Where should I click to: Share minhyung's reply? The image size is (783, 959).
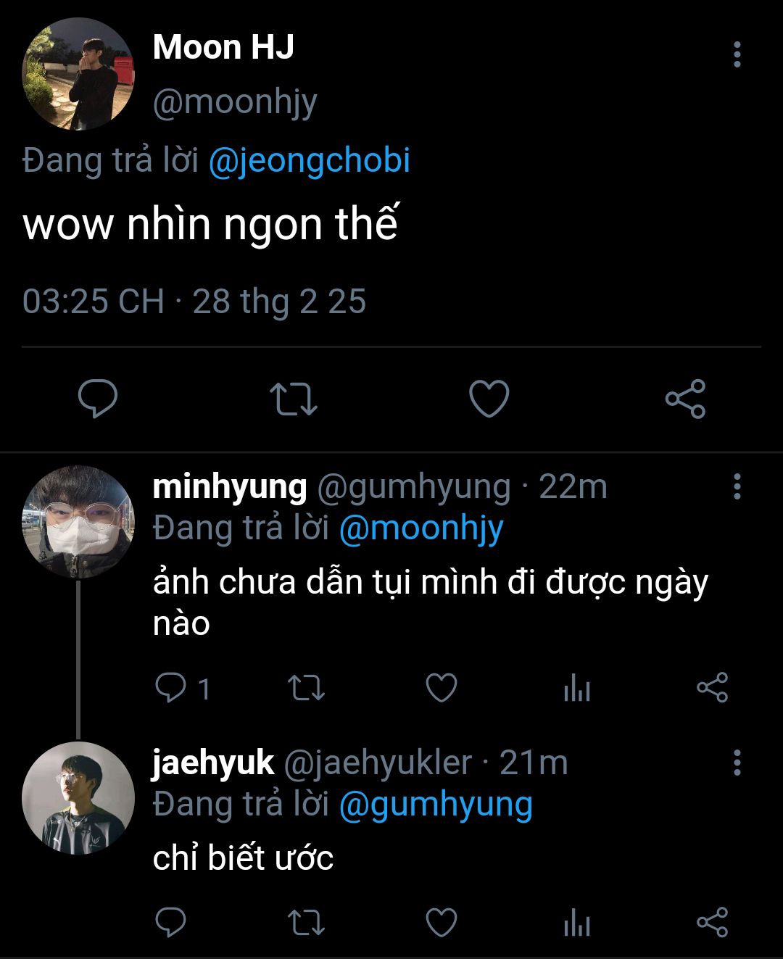tap(712, 688)
